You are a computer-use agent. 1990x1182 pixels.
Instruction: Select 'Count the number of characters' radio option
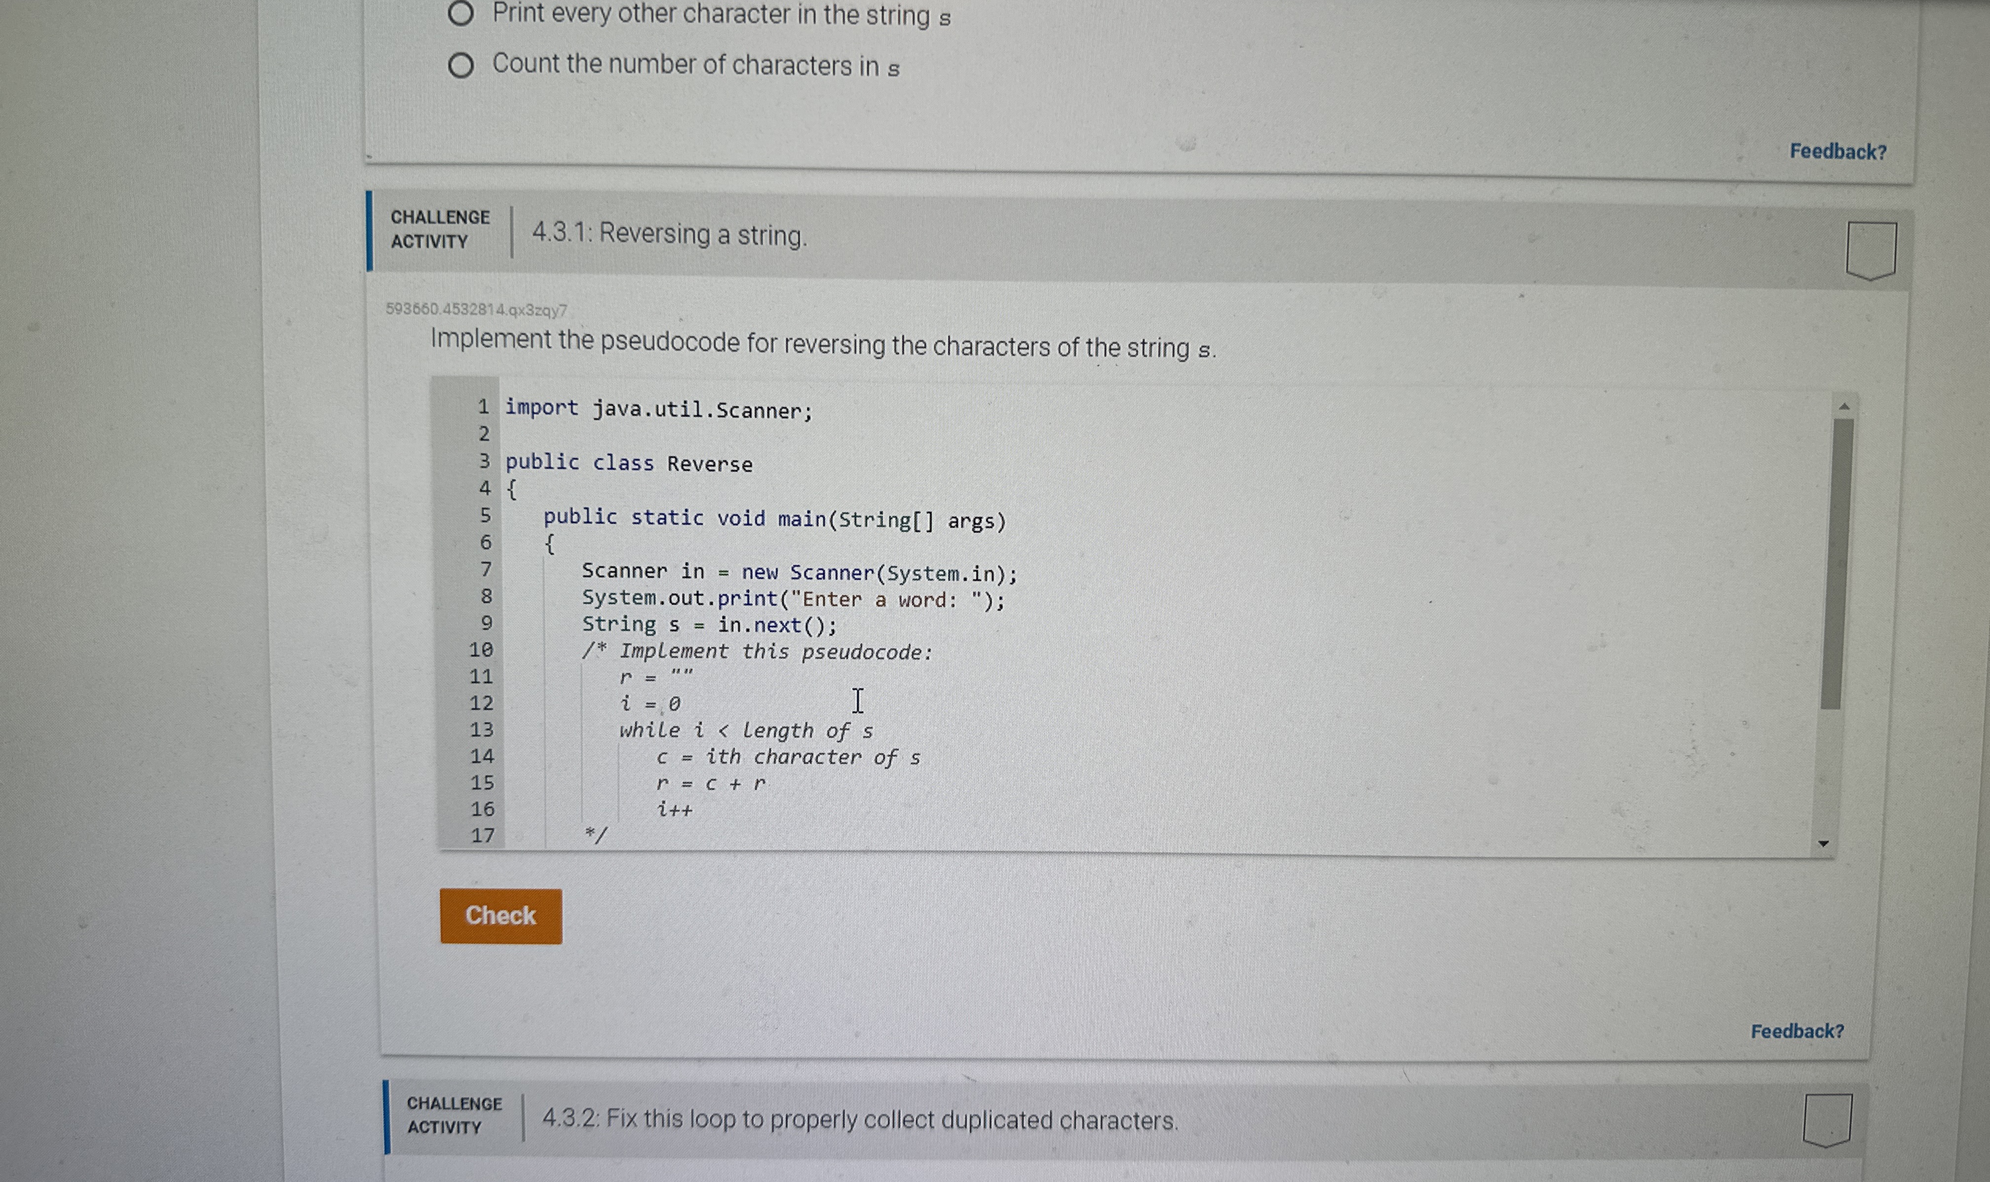pyautogui.click(x=460, y=65)
